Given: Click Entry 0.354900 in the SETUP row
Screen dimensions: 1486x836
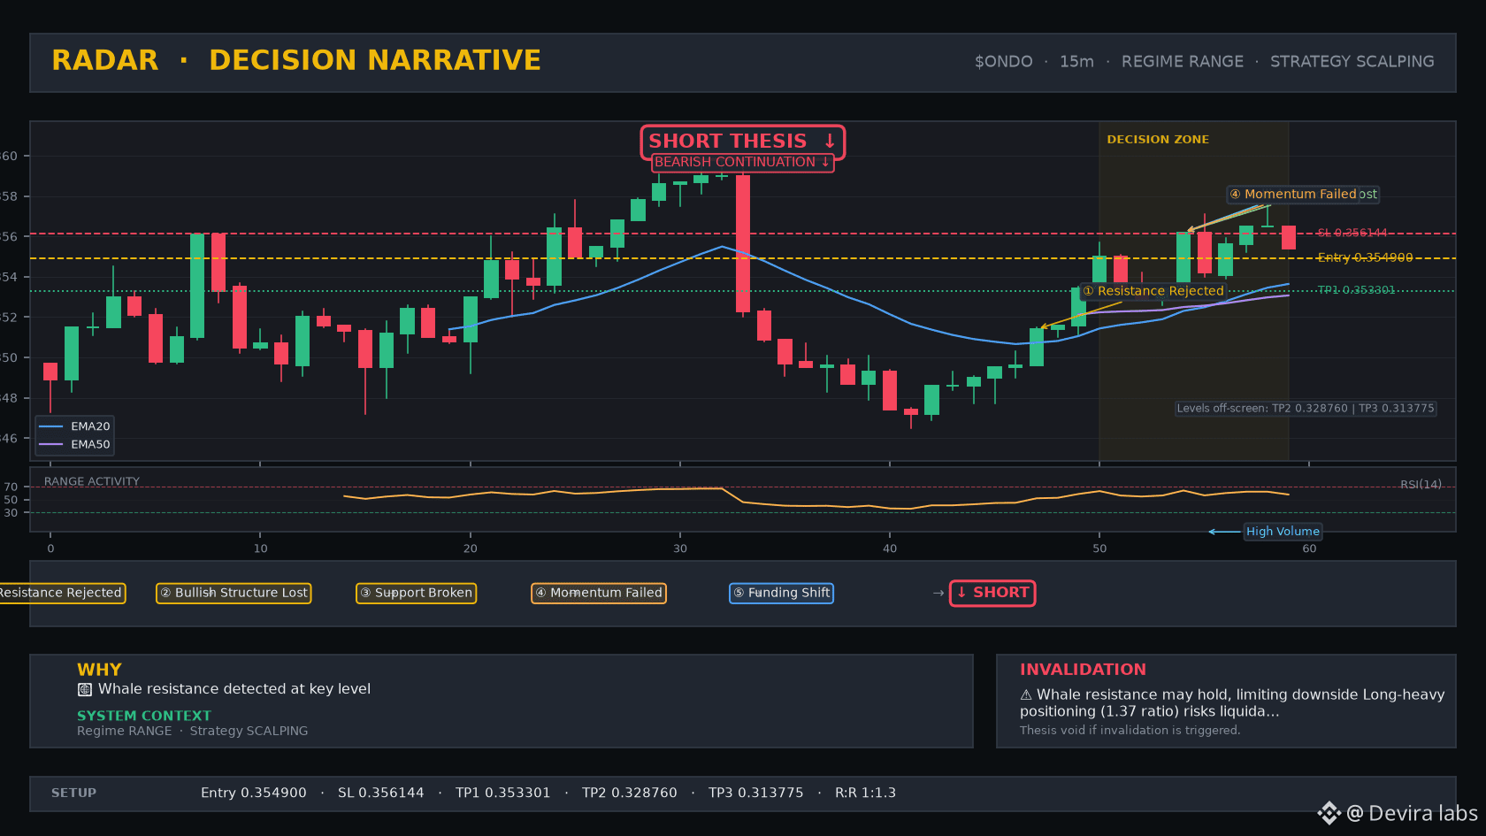Looking at the screenshot, I should pos(254,794).
